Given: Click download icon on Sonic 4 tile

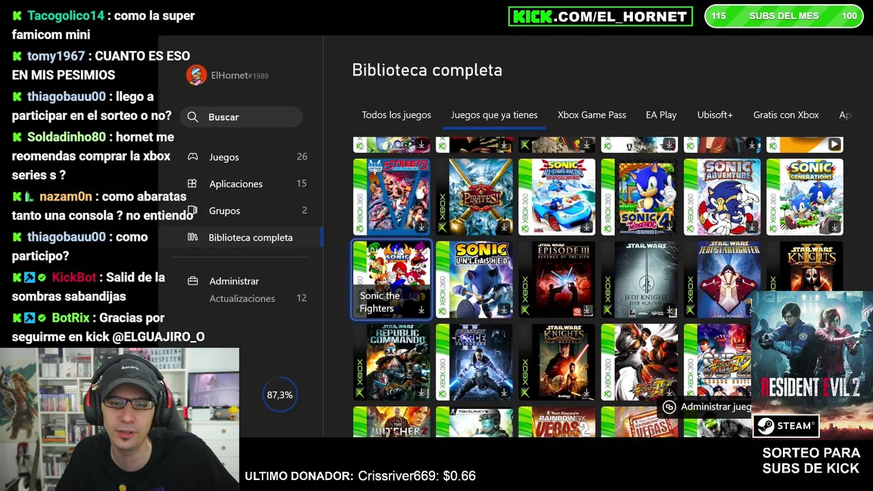Looking at the screenshot, I should tap(668, 226).
